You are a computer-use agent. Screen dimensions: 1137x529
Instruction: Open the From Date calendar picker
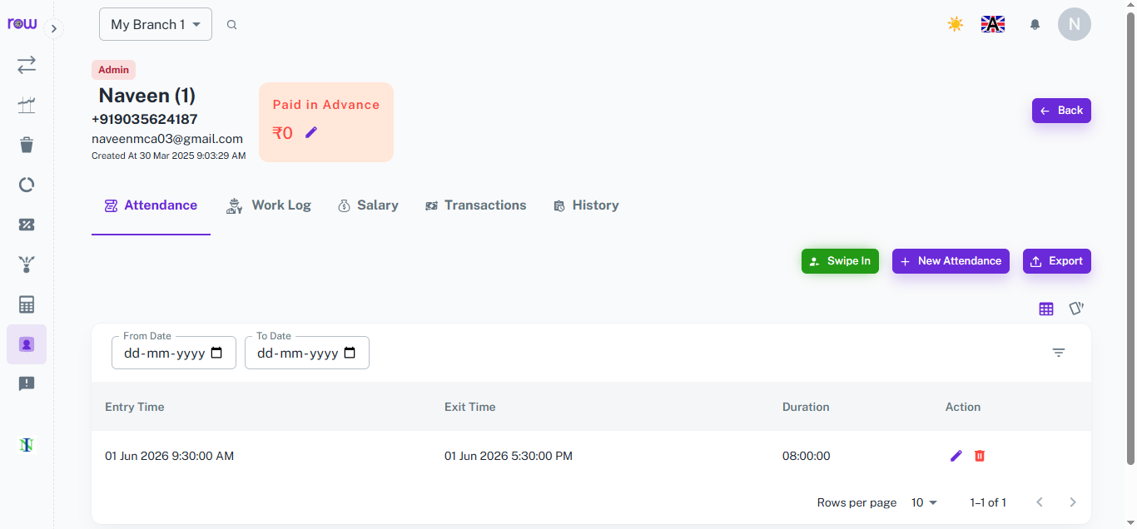pos(217,353)
